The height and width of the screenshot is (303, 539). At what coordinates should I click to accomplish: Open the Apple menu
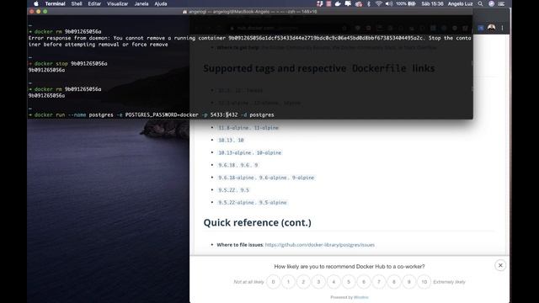pyautogui.click(x=36, y=3)
